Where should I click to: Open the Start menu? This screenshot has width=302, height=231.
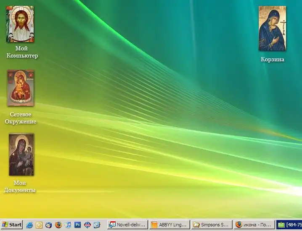[x=12, y=225]
